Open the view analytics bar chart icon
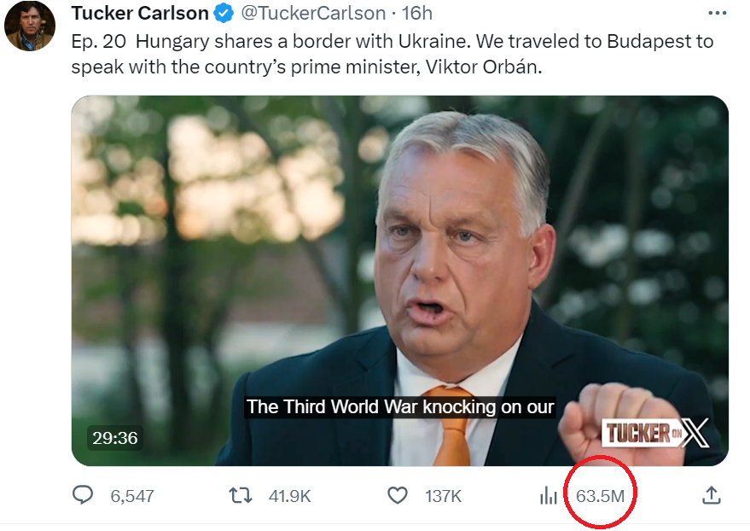The width and height of the screenshot is (750, 531). [549, 496]
